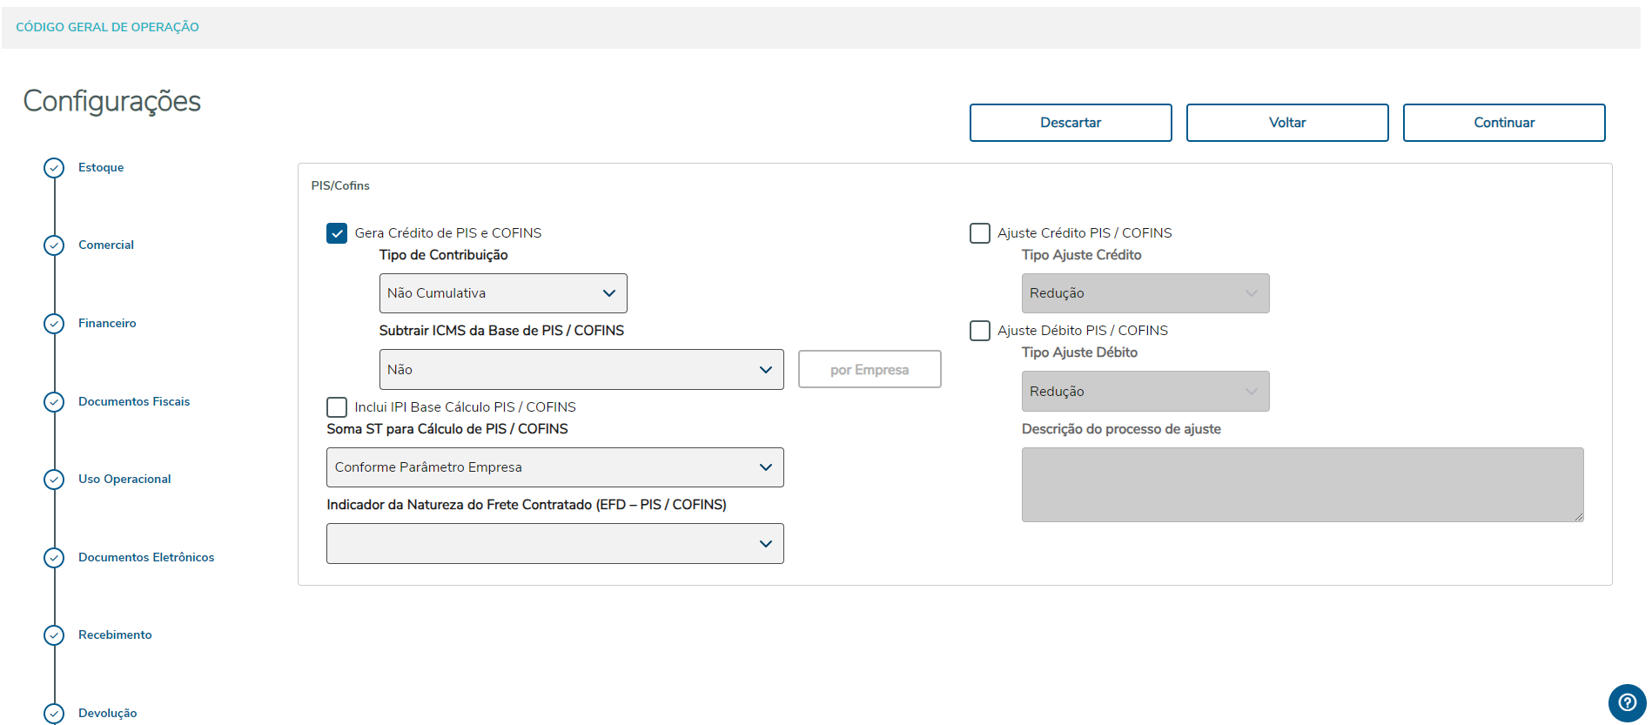
Task: Click the Estoque step check icon
Action: click(x=54, y=168)
